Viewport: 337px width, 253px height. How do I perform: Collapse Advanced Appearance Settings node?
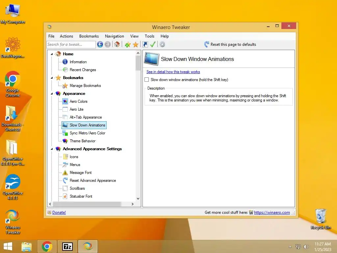coord(52,149)
